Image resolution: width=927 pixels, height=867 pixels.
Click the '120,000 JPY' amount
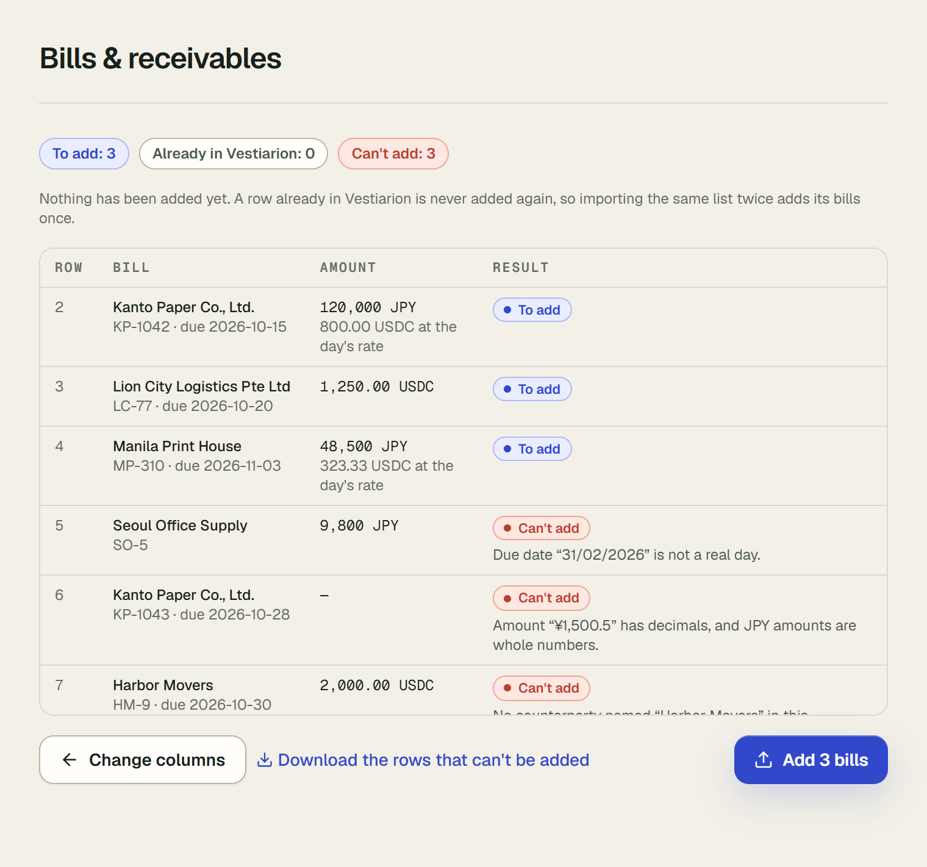(368, 307)
